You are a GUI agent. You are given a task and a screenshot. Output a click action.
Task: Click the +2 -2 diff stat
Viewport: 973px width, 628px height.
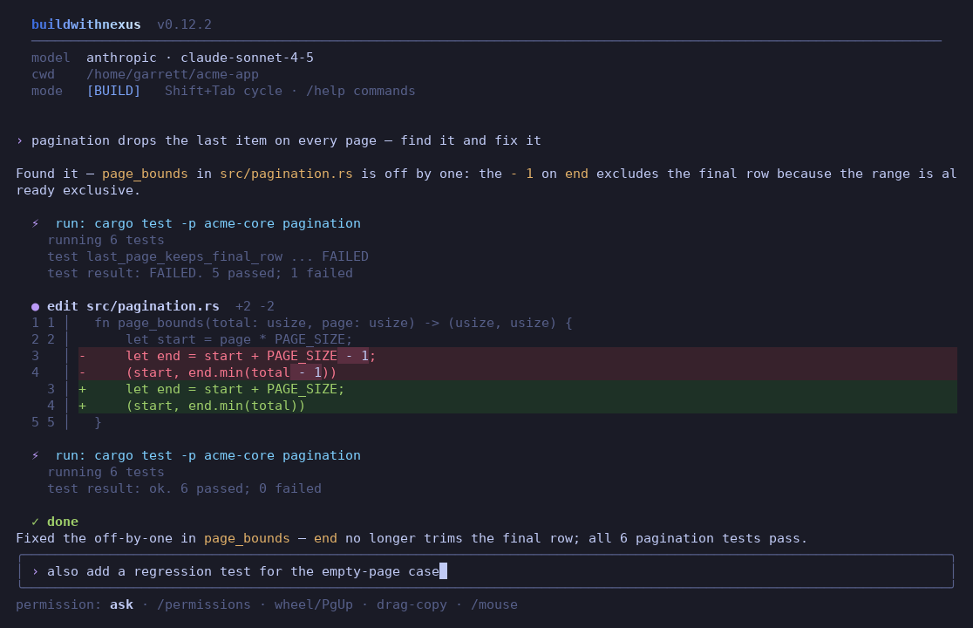point(255,306)
